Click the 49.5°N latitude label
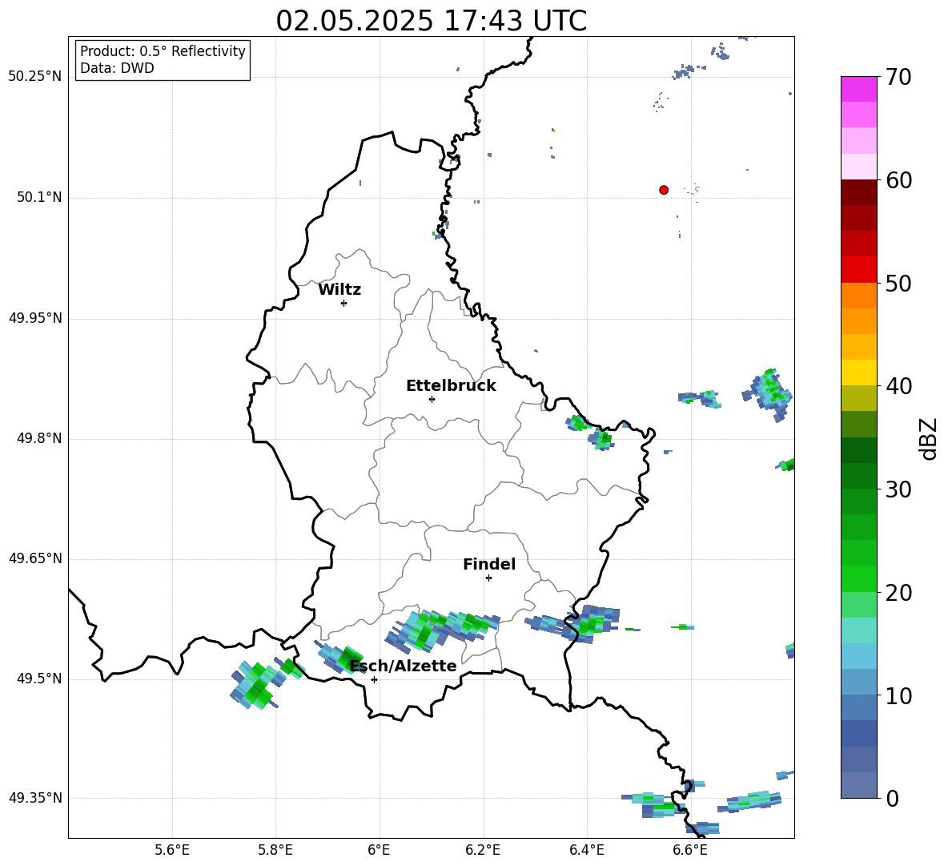Image resolution: width=948 pixels, height=866 pixels. (39, 679)
